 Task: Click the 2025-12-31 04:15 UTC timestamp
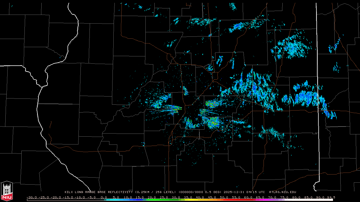pyautogui.click(x=244, y=192)
